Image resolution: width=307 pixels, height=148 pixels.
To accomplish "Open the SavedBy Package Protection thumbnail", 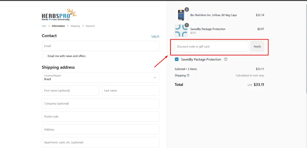I will 181,31.
